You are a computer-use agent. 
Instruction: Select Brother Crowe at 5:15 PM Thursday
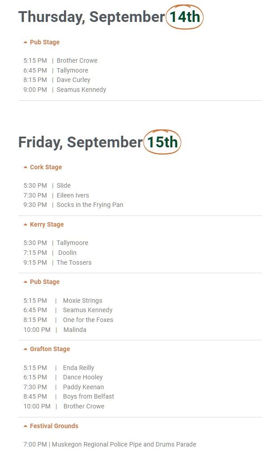point(77,60)
